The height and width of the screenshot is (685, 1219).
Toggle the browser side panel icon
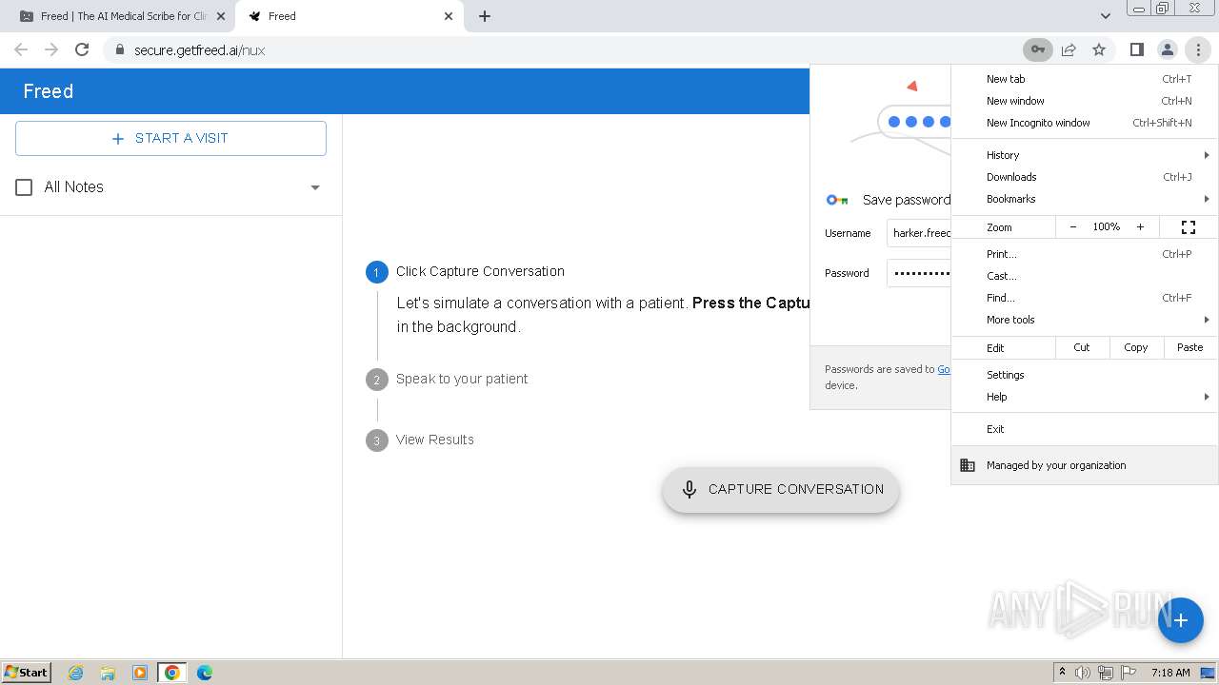point(1136,49)
